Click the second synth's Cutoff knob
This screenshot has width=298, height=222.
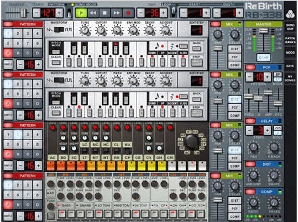click(101, 81)
